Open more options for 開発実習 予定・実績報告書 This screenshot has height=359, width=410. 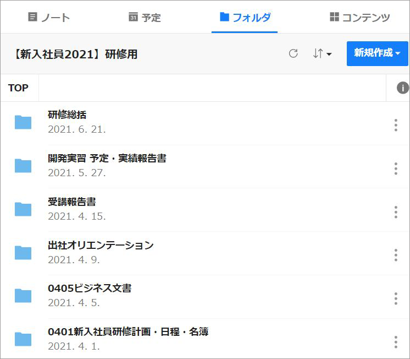click(x=396, y=168)
